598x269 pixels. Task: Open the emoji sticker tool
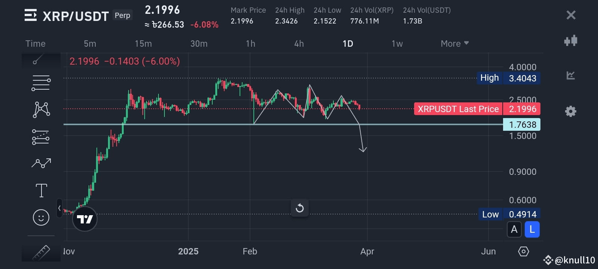(x=41, y=217)
